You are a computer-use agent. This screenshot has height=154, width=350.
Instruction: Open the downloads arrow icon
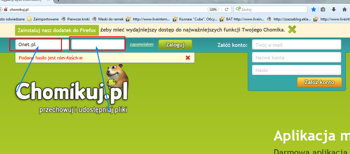[333, 9]
